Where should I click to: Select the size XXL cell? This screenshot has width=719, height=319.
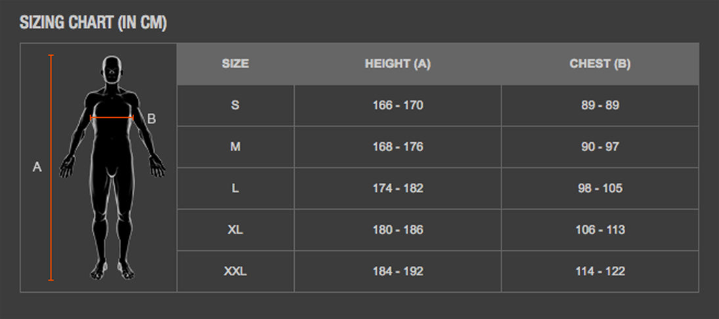point(235,271)
